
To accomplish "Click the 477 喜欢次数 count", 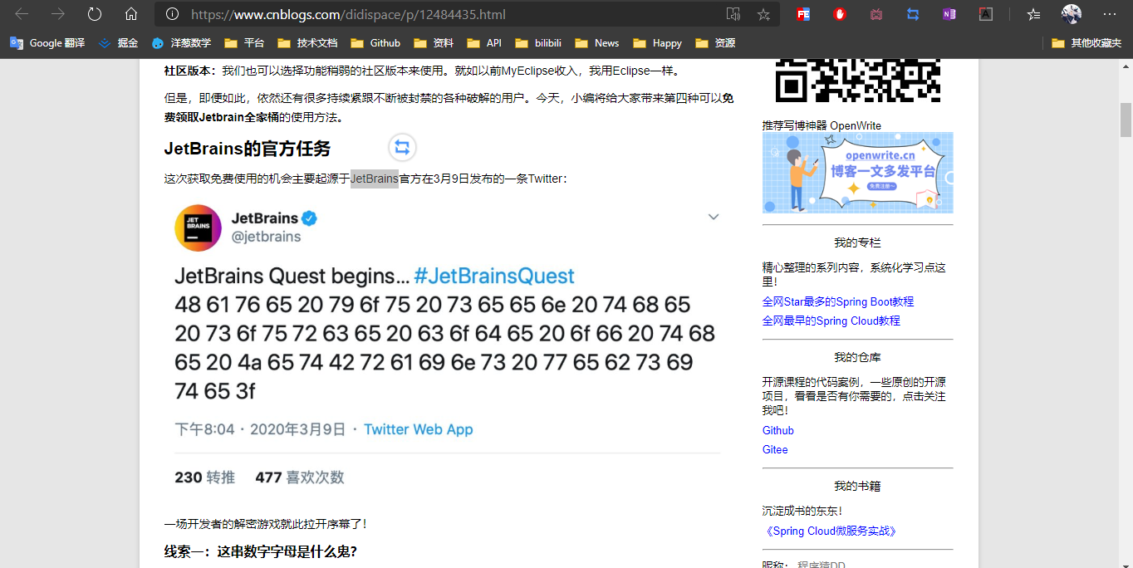I will (299, 477).
